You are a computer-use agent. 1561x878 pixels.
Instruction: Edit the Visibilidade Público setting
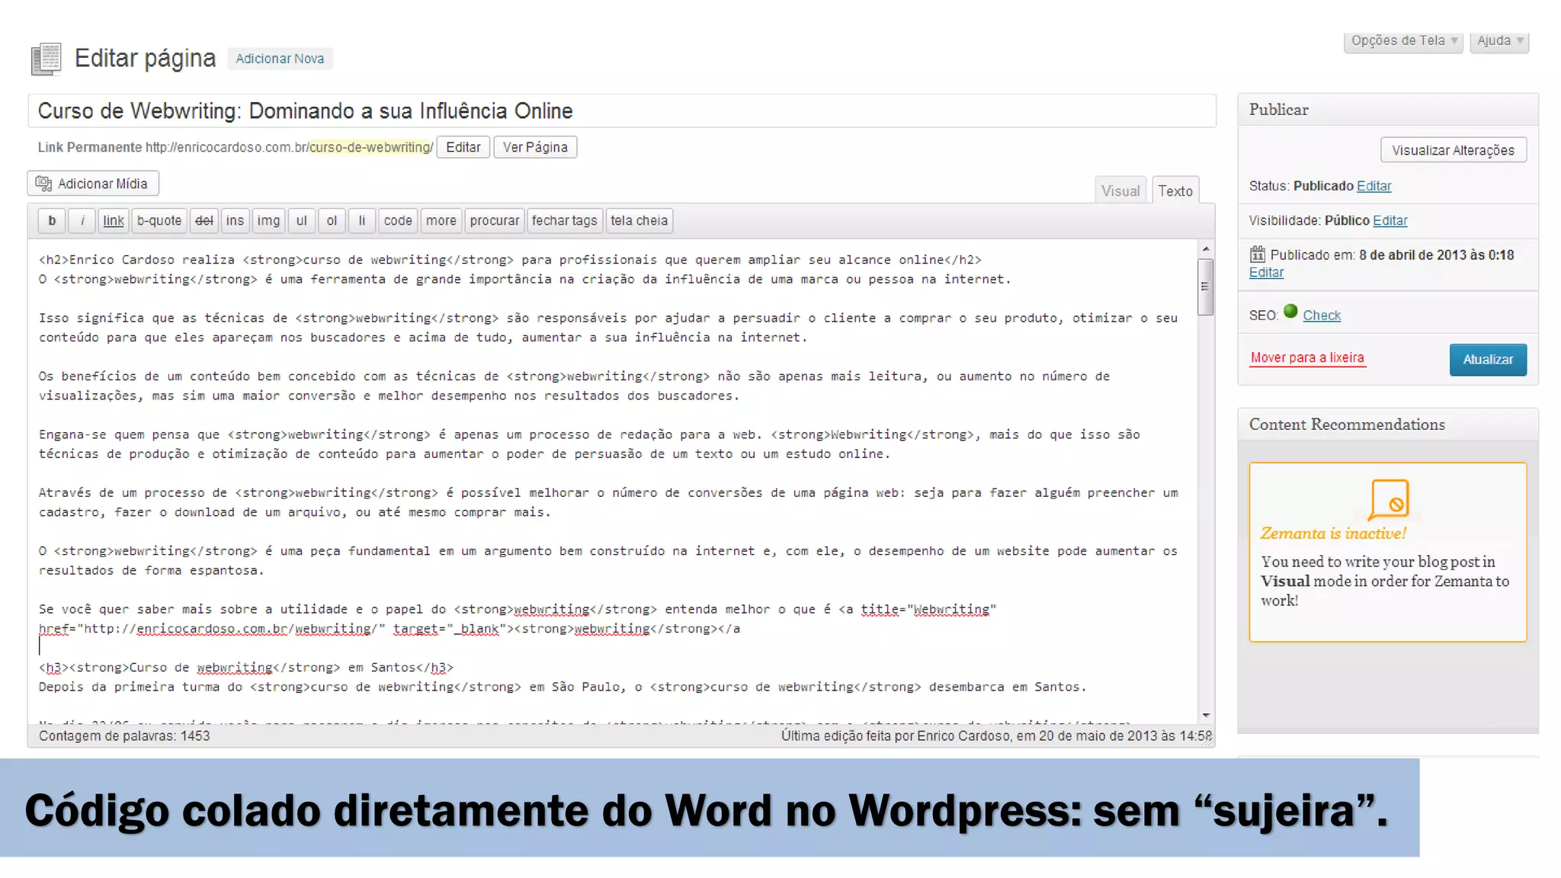[1390, 220]
